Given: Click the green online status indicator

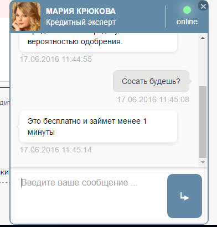Looking at the screenshot, I should click(187, 10).
